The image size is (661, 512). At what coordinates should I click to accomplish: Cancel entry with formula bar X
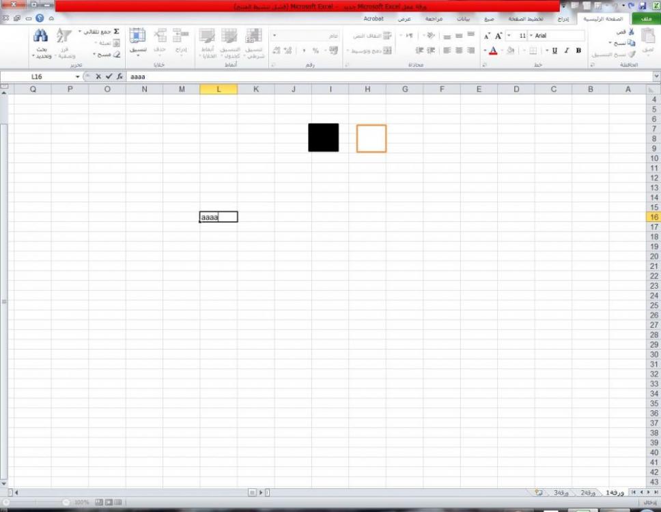coord(98,76)
